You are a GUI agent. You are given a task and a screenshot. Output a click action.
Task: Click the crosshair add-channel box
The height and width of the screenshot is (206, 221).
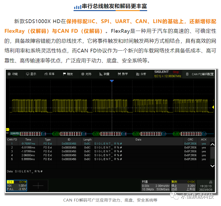[x=38, y=186]
